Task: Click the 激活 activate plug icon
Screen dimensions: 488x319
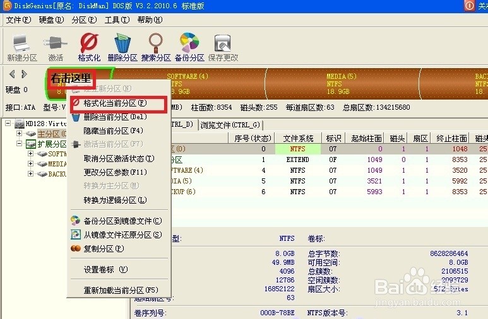Action: coord(55,43)
